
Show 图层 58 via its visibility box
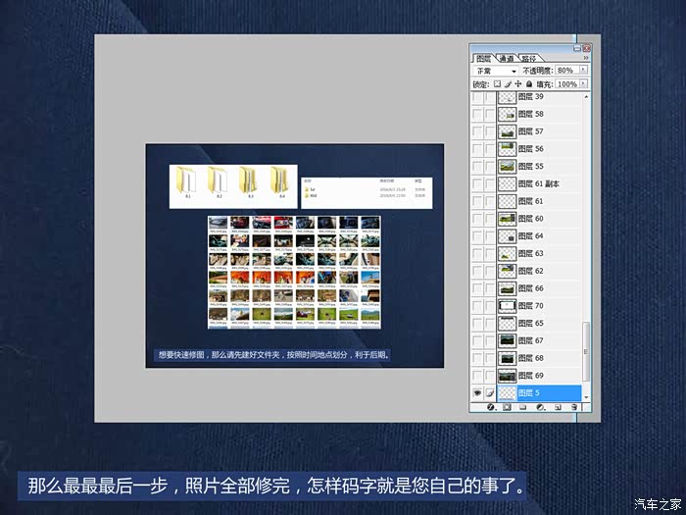(477, 114)
